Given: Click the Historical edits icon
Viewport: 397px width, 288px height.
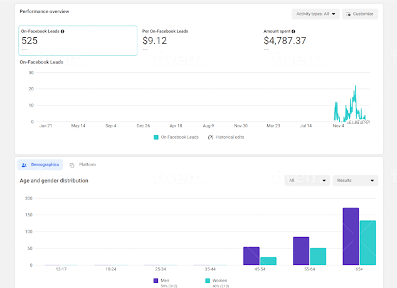Looking at the screenshot, I should pyautogui.click(x=210, y=137).
